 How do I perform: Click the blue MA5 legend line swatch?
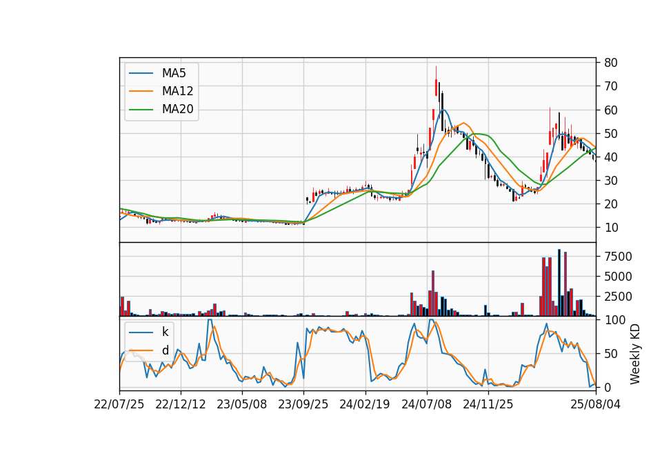coord(141,73)
